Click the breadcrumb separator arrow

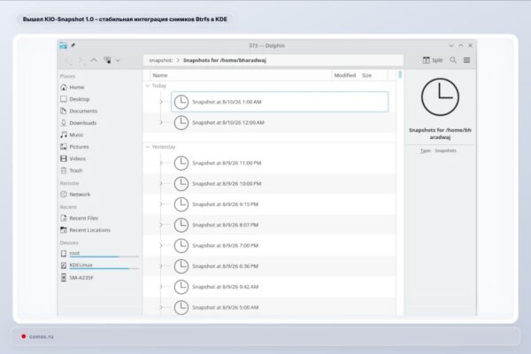[178, 60]
